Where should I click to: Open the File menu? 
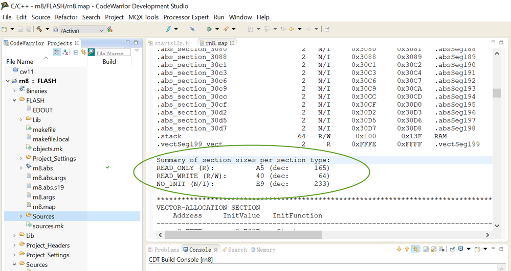(x=7, y=17)
